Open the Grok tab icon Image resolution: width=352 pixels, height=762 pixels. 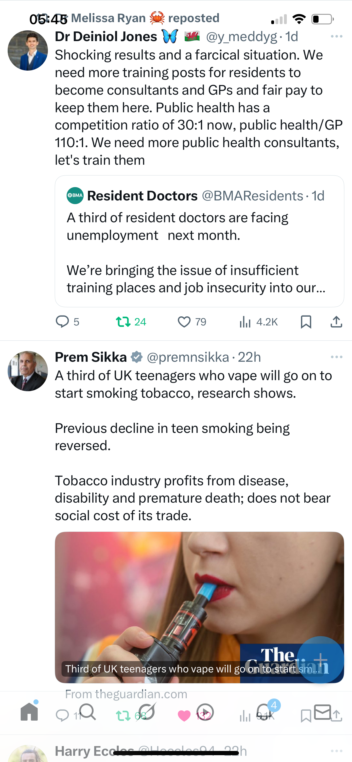click(147, 712)
